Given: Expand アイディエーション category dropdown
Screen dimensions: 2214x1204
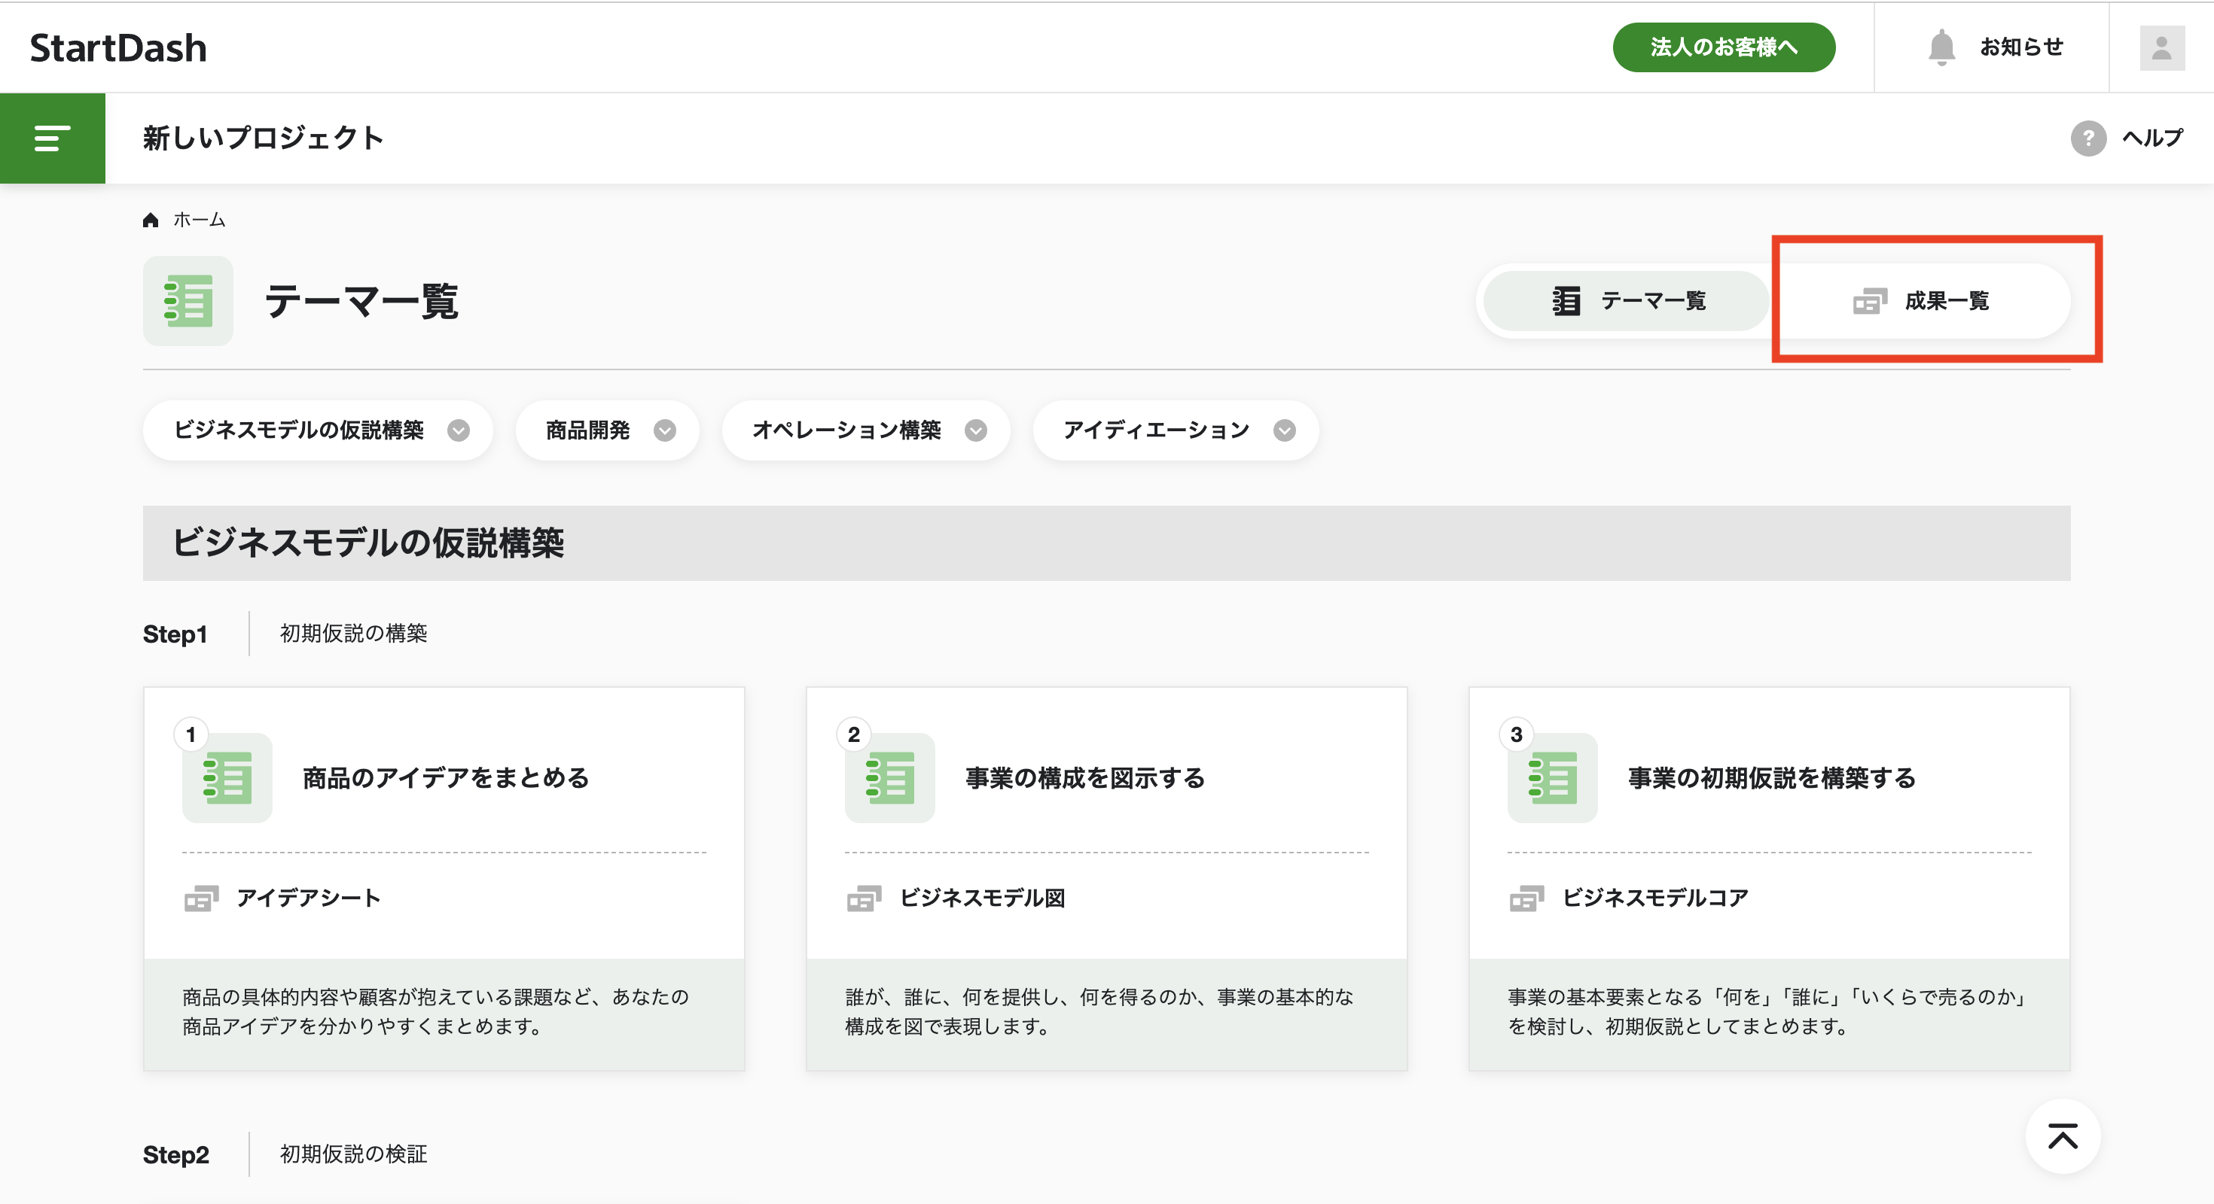Looking at the screenshot, I should 1284,430.
